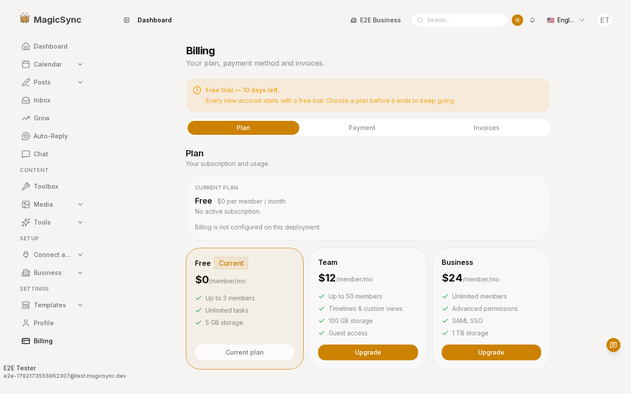The image size is (631, 394).
Task: Click the MagicSync logo icon
Action: click(x=25, y=18)
